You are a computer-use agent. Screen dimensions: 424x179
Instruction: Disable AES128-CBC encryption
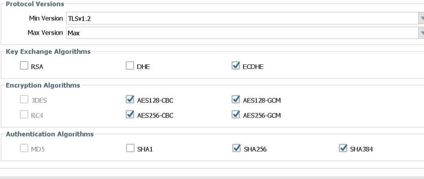(x=130, y=100)
